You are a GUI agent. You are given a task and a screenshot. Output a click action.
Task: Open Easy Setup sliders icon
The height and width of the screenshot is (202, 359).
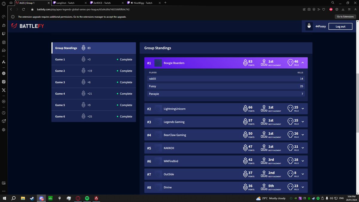coord(349,9)
